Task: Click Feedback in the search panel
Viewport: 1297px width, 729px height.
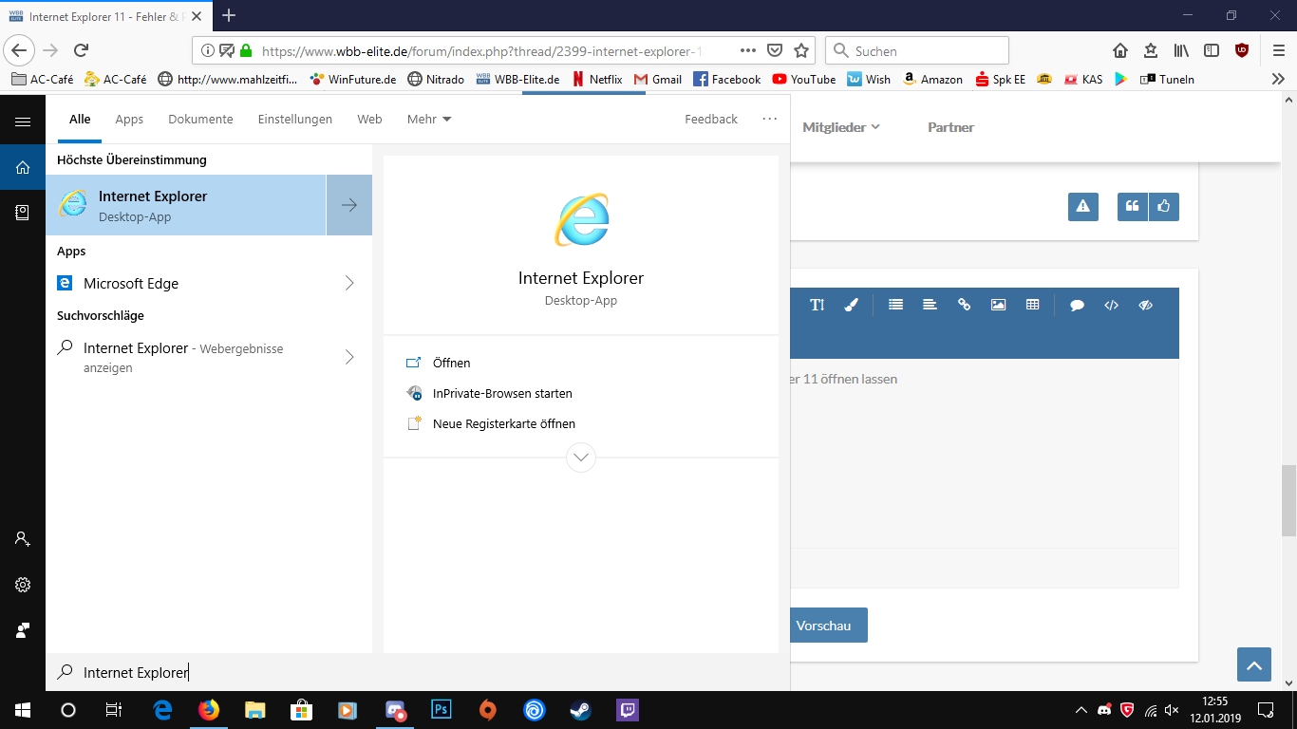Action: 711,119
